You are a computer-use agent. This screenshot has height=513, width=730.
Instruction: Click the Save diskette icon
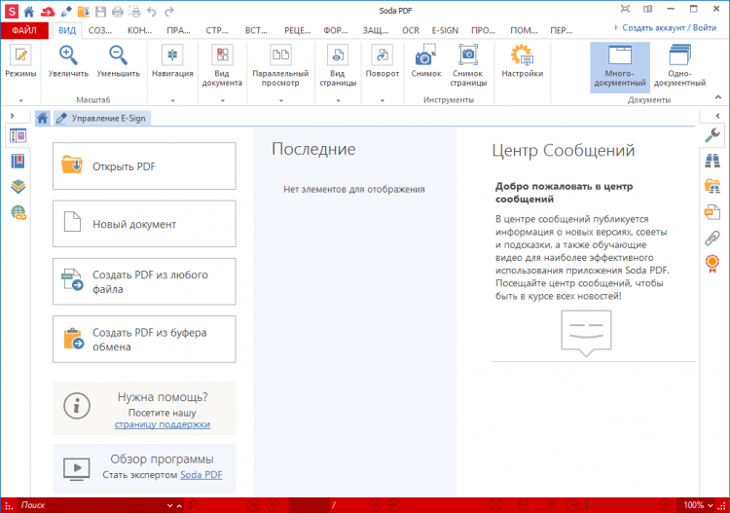pyautogui.click(x=100, y=11)
